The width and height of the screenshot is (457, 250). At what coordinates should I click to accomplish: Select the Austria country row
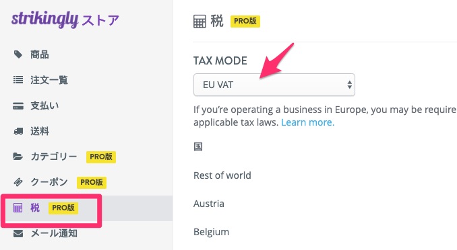pyautogui.click(x=209, y=204)
